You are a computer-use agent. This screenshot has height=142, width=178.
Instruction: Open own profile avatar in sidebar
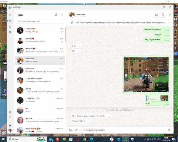[x=10, y=130]
